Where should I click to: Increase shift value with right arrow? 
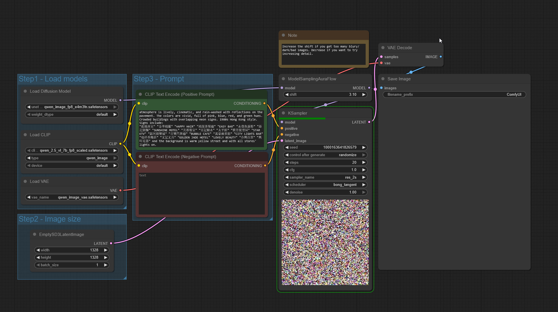pyautogui.click(x=364, y=95)
